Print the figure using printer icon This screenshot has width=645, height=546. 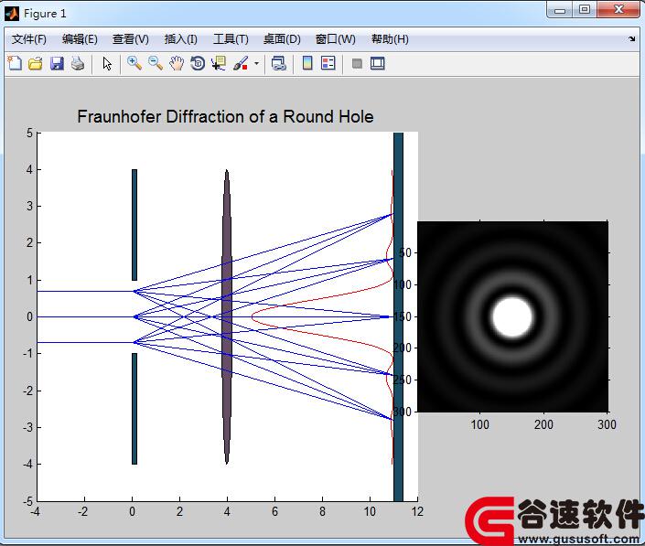pos(78,63)
